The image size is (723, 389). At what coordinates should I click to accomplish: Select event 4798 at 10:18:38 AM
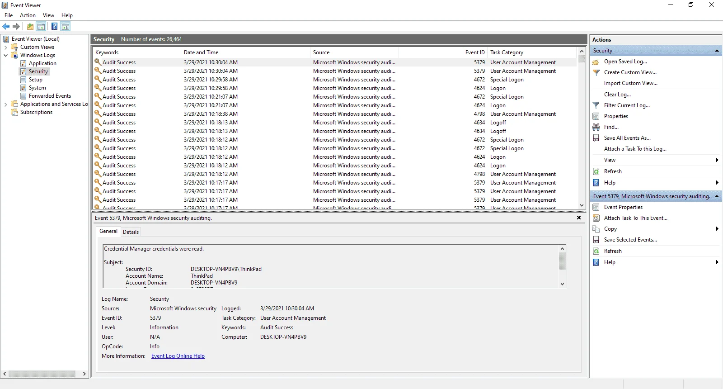[334, 114]
